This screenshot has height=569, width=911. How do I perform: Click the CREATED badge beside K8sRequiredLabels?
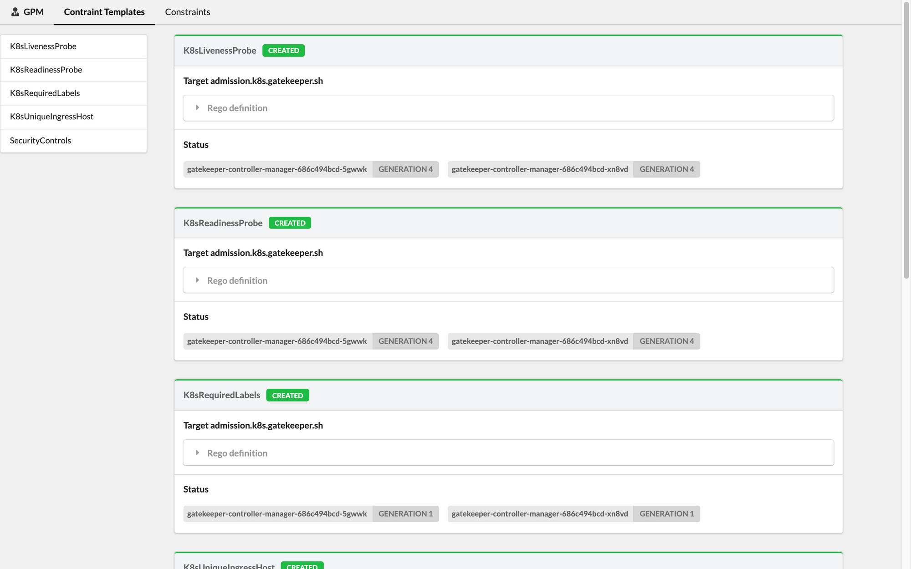tap(287, 395)
